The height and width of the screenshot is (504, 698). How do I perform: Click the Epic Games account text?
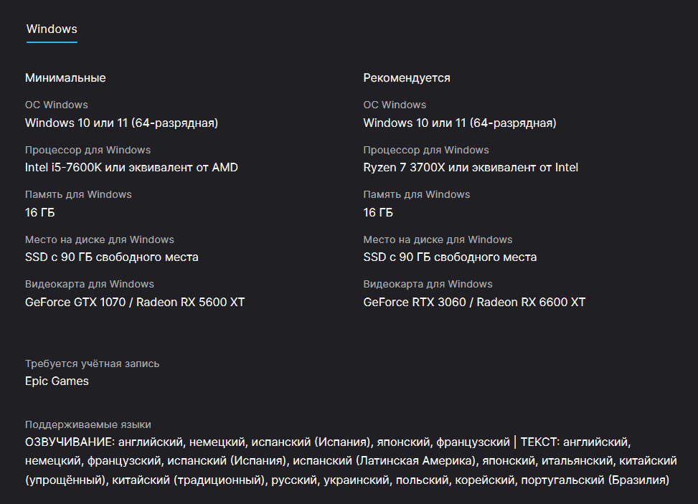point(57,381)
